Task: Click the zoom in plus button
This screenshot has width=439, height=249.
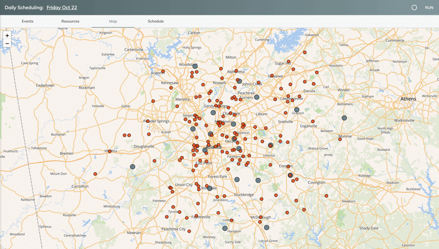Action: pos(7,36)
